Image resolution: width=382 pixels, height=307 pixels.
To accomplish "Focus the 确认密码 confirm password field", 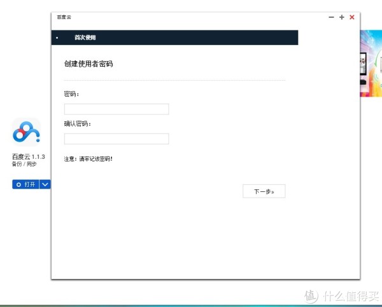I will [117, 139].
